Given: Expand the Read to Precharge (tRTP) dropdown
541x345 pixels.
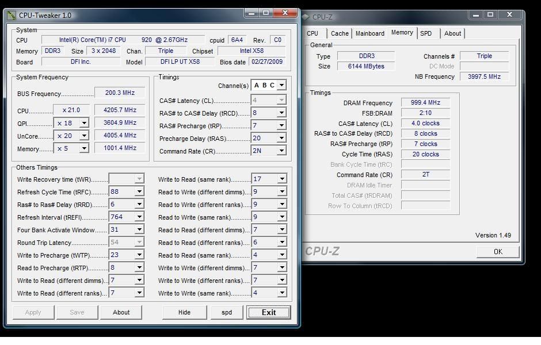Looking at the screenshot, I should (x=139, y=268).
